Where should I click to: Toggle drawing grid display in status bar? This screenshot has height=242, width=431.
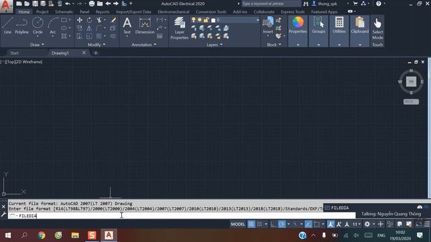(x=251, y=224)
